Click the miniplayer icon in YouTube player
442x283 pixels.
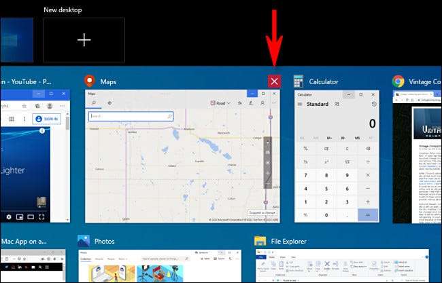click(x=20, y=216)
